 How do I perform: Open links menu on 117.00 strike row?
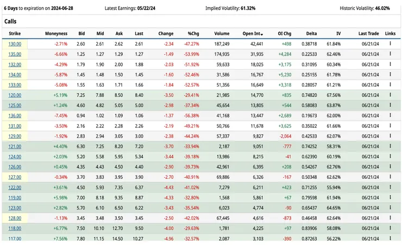click(x=390, y=238)
